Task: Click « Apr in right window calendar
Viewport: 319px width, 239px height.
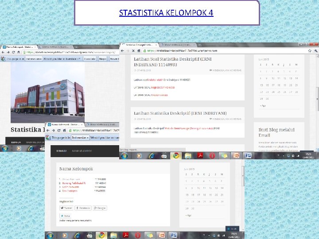Action: click(263, 106)
